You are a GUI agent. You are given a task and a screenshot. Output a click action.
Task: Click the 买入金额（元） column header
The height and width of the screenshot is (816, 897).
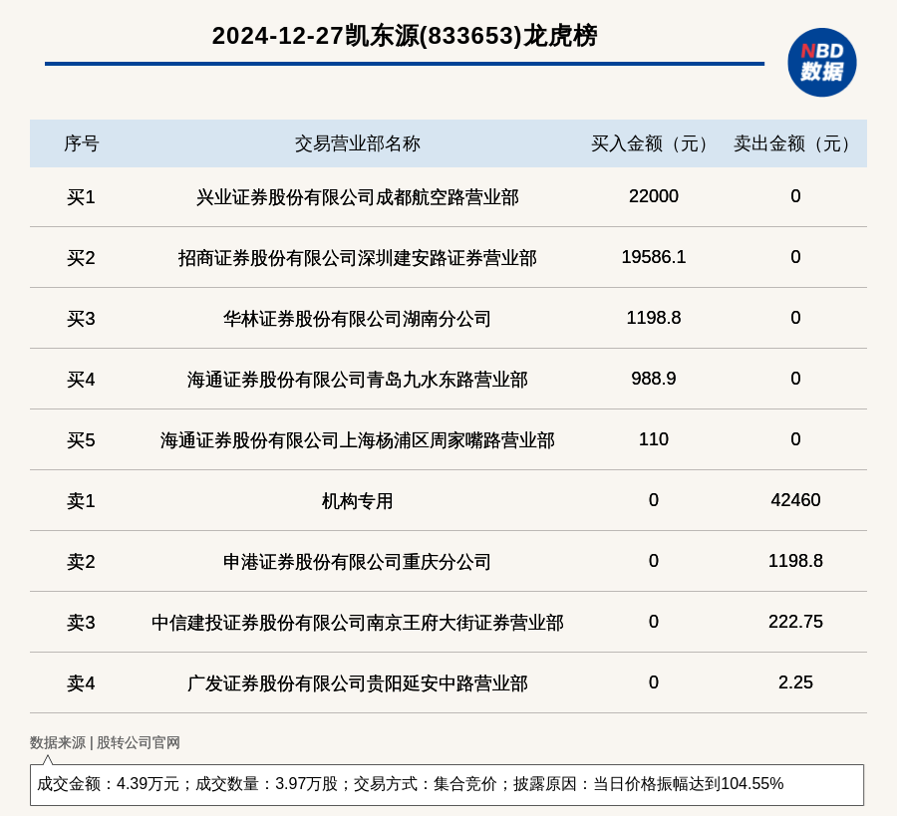point(653,143)
